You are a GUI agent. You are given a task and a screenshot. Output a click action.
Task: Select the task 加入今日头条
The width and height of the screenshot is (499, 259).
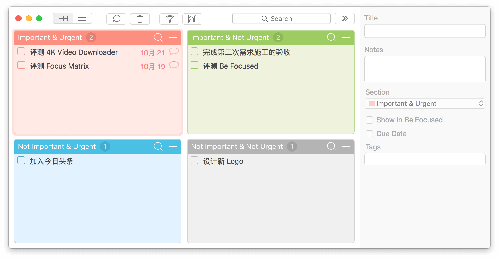click(51, 161)
